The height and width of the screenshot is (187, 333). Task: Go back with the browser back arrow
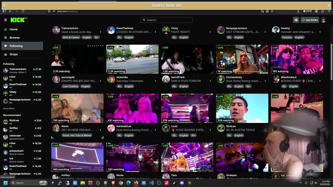point(10,11)
